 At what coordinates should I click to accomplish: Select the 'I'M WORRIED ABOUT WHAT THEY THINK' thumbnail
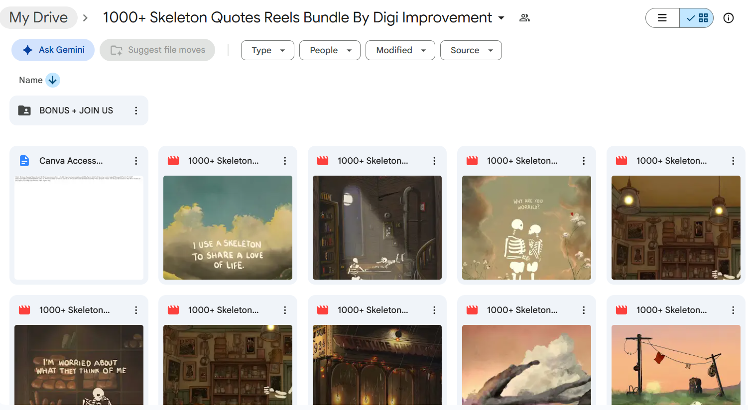pyautogui.click(x=79, y=365)
